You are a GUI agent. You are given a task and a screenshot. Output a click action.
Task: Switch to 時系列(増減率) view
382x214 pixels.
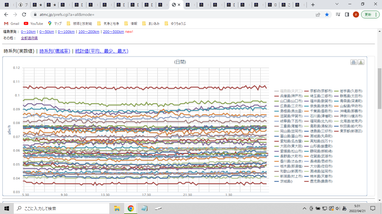55,51
